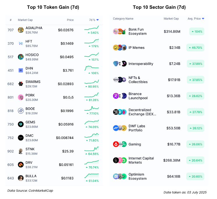
Task: Select the GEMS diamond logo
Action: click(21, 124)
